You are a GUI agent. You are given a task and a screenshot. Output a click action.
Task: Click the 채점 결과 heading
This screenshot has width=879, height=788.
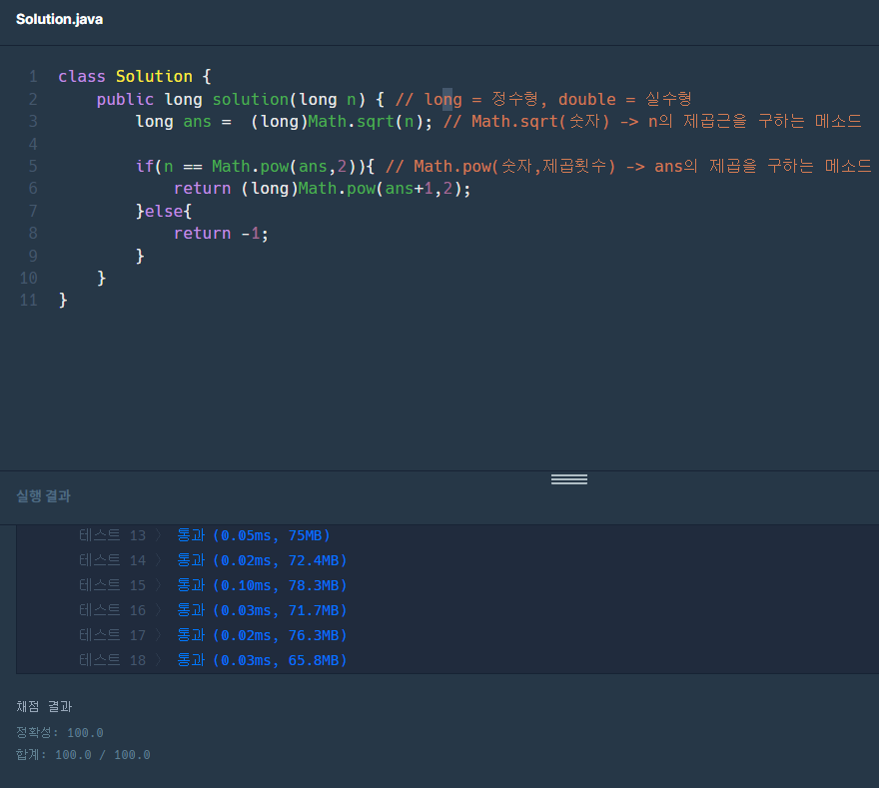point(44,707)
